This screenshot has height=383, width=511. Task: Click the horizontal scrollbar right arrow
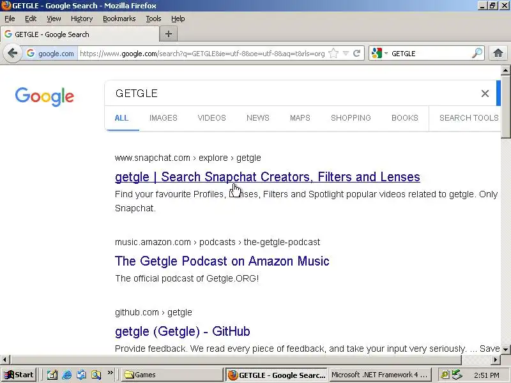click(496, 359)
